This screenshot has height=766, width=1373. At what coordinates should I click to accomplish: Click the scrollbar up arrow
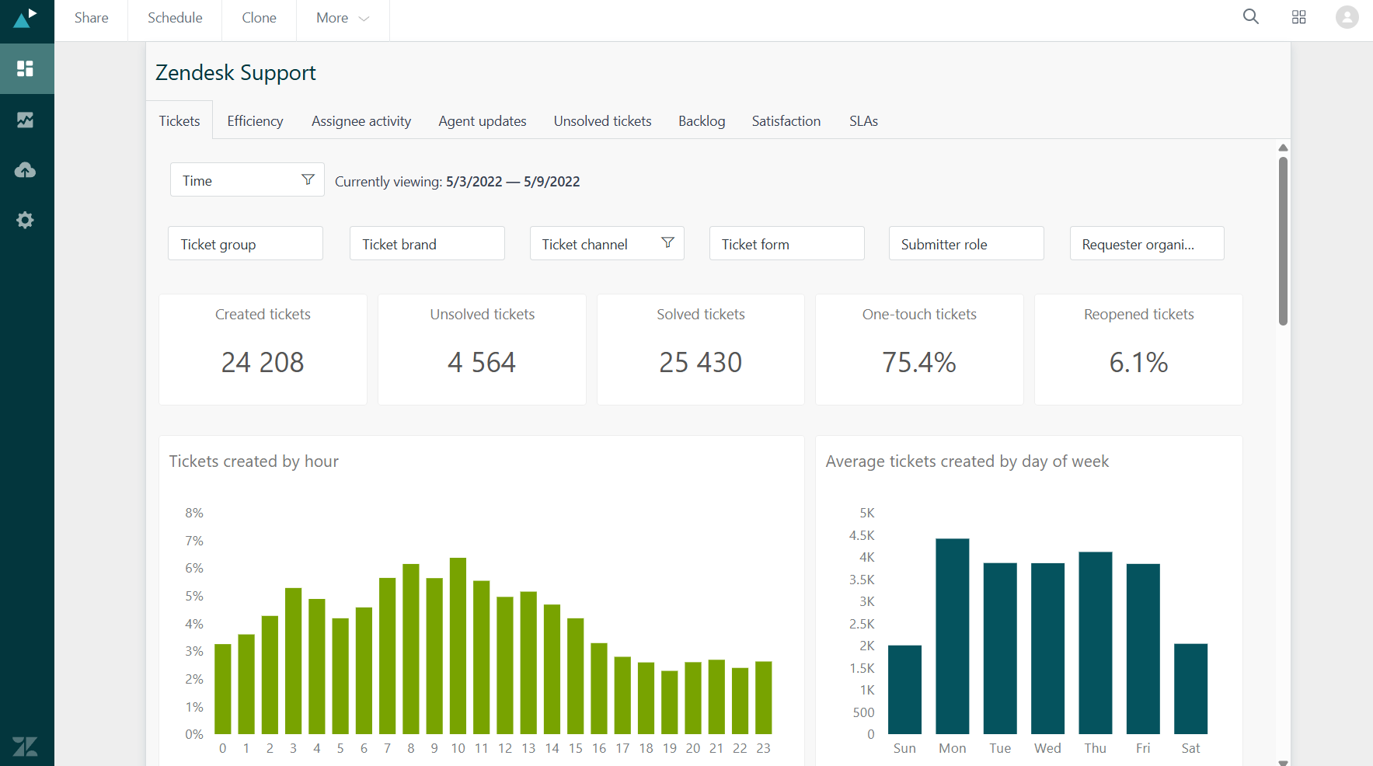point(1283,148)
